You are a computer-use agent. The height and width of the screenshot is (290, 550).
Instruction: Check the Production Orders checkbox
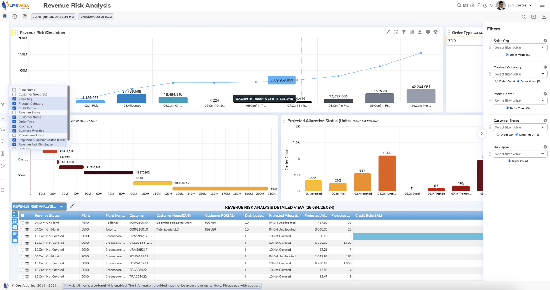coord(14,135)
